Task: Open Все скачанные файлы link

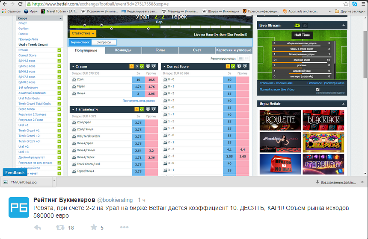Action: click(x=338, y=182)
